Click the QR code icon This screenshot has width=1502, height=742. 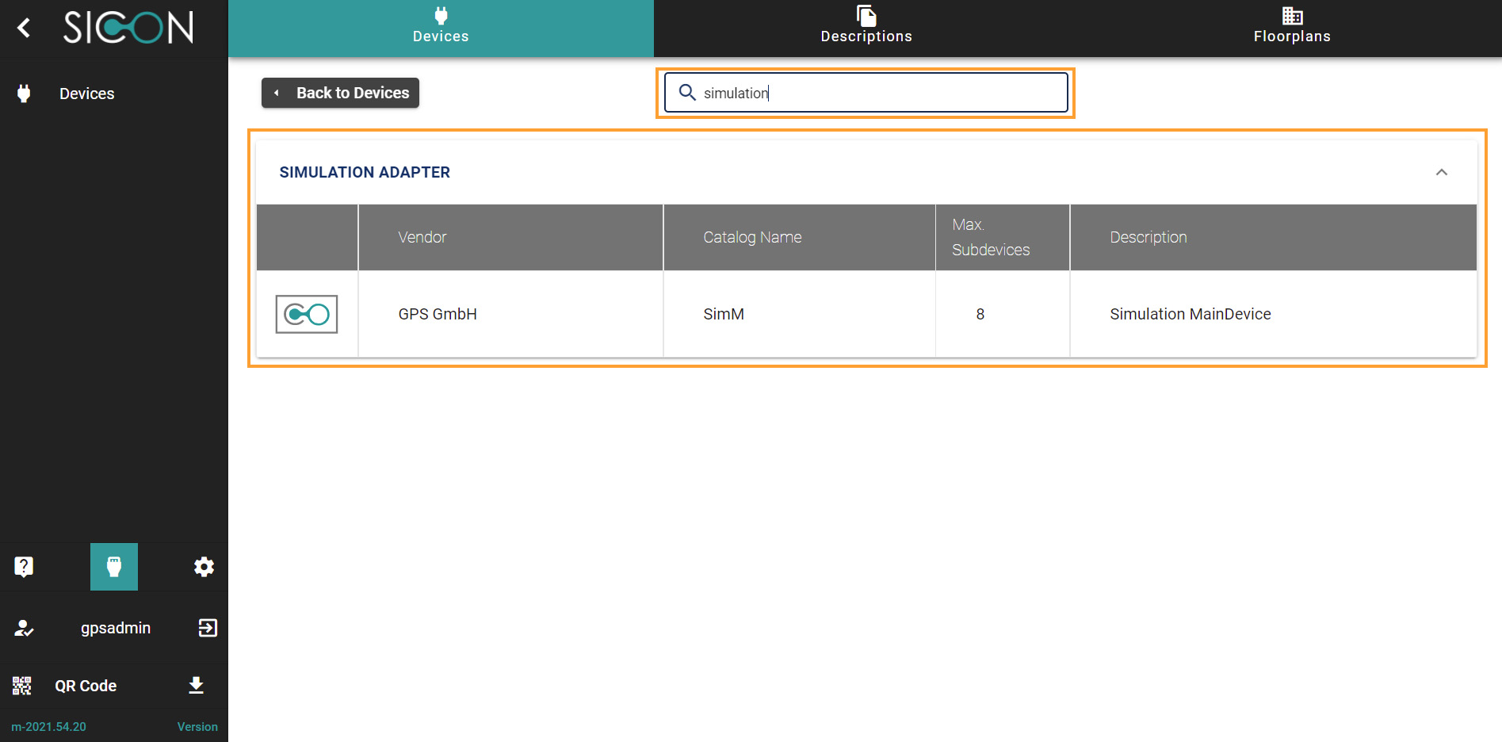tap(22, 686)
